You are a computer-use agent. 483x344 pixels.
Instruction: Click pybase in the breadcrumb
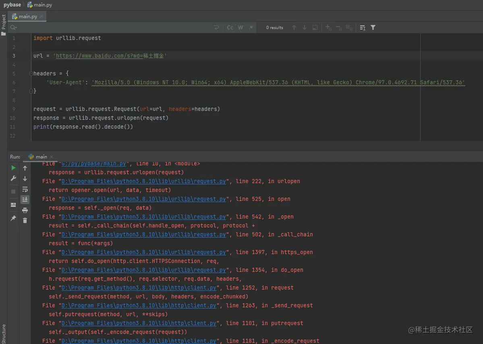(x=12, y=4)
